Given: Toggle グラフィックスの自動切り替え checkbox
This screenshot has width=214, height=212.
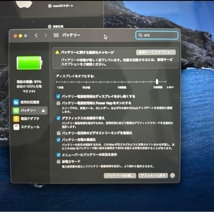Looking at the screenshot, I should tap(58, 118).
